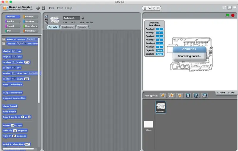
Task: Open the Analog0 sensor dropdown
Action: (x=32, y=39)
